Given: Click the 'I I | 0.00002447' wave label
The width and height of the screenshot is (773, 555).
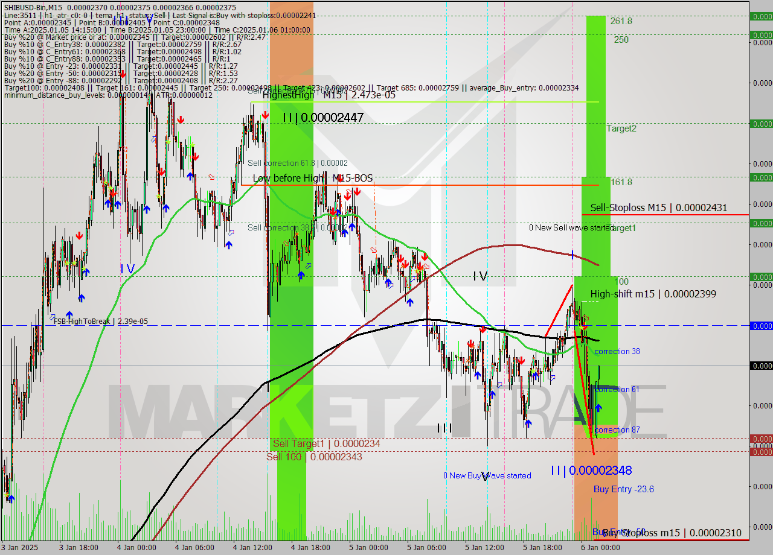Looking at the screenshot, I should pos(323,118).
